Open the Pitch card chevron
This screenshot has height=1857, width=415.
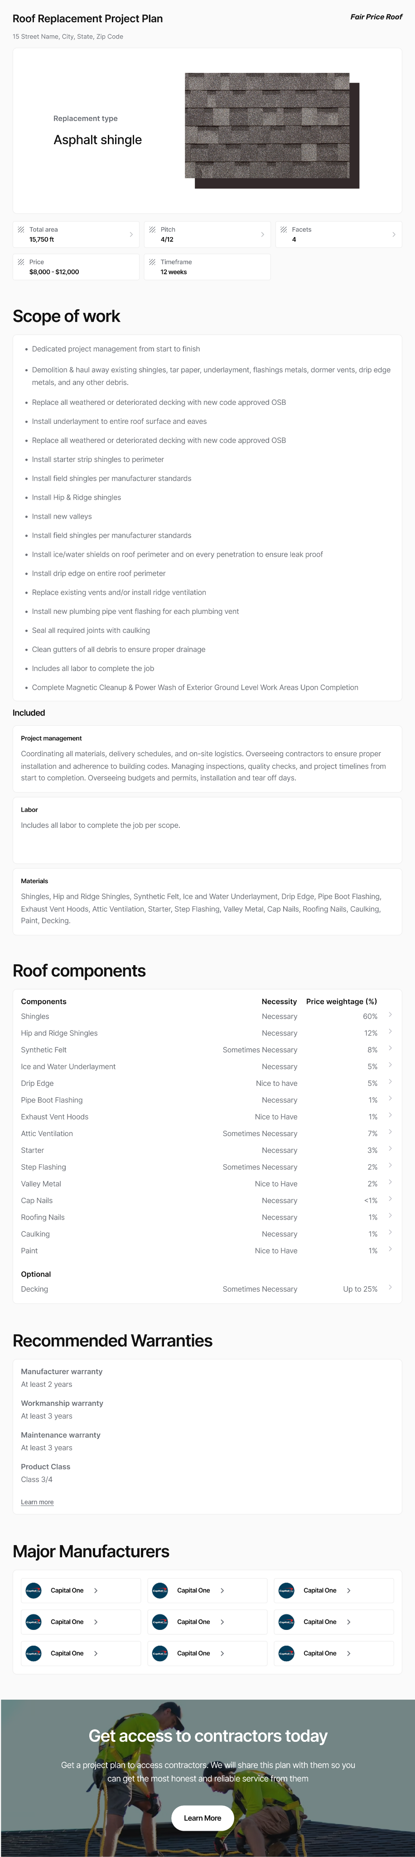pyautogui.click(x=262, y=234)
